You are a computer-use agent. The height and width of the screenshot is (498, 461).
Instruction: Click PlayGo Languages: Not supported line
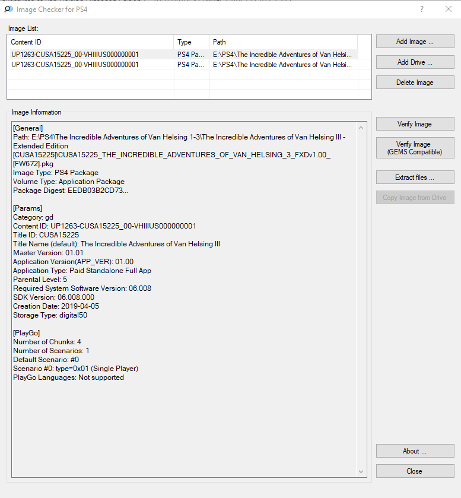coord(69,378)
